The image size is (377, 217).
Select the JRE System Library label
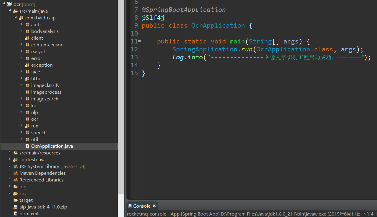click(x=39, y=166)
